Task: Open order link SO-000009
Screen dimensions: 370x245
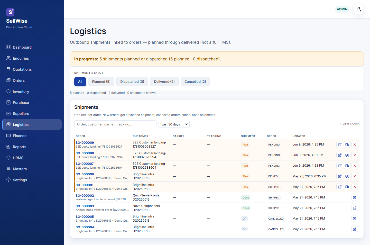Action: 85,143
